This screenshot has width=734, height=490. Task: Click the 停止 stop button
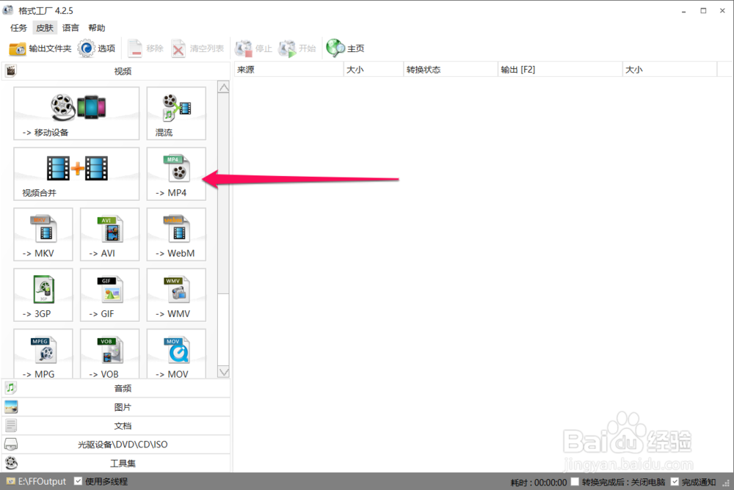(x=253, y=48)
